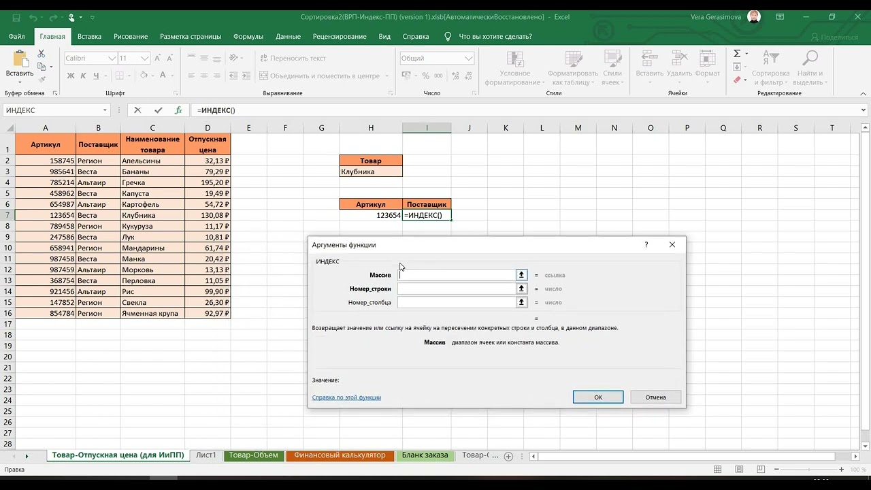Switch to Page Break Preview in status bar
Screen dimensions: 871x490
click(x=760, y=470)
